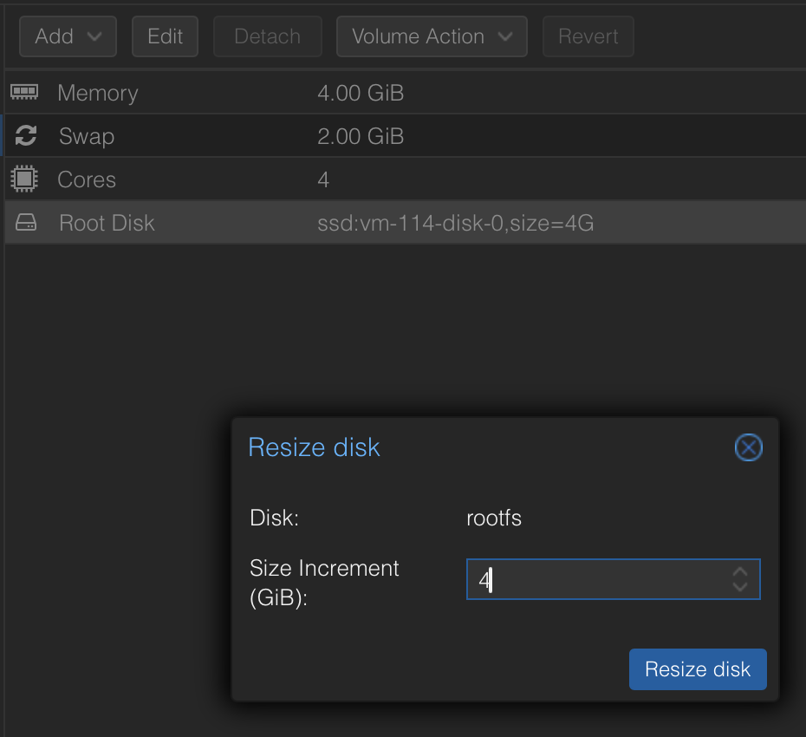Decrease Size Increment with down arrow
806x737 pixels.
click(739, 587)
